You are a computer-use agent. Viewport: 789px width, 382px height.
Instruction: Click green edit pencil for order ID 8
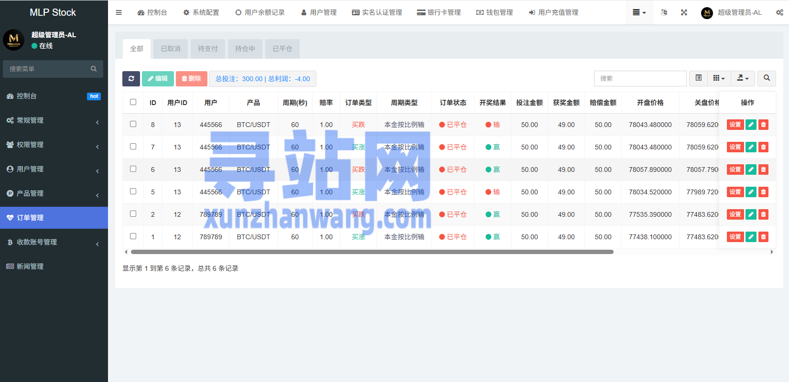click(x=751, y=125)
